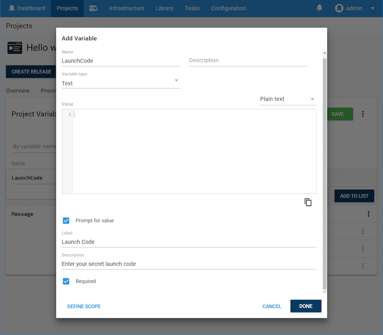Click the Hello world project icon

tap(15, 48)
